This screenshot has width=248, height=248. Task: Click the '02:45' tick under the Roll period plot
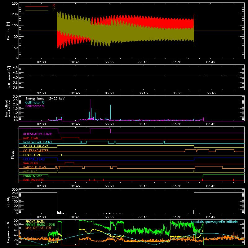(75, 93)
